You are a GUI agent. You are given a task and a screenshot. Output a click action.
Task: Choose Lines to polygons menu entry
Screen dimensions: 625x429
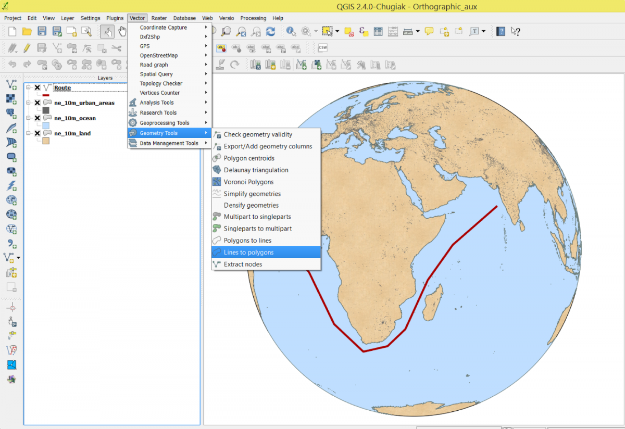coord(266,253)
